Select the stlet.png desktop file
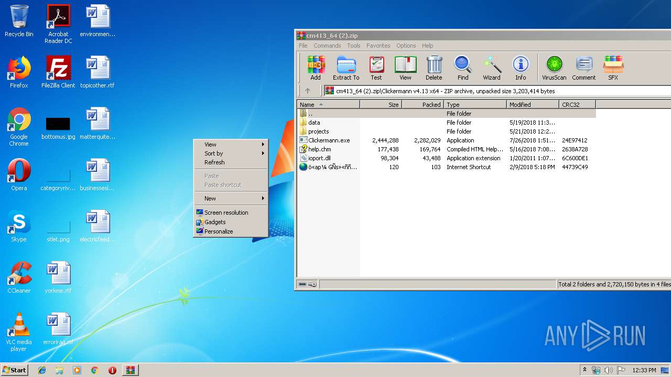The image size is (671, 377). [58, 230]
